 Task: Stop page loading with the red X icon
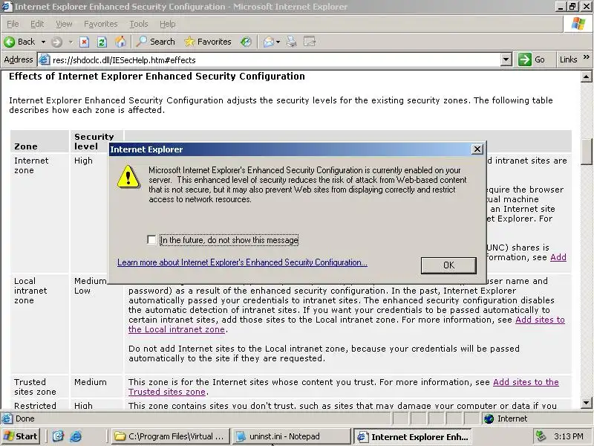[84, 42]
